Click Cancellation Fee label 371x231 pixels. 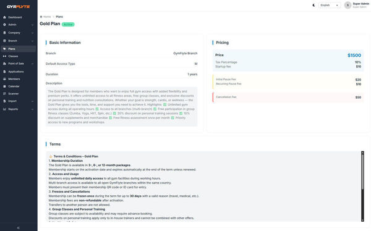click(x=226, y=97)
